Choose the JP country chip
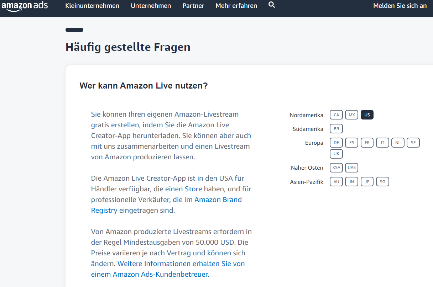This screenshot has height=287, width=433. [x=367, y=182]
